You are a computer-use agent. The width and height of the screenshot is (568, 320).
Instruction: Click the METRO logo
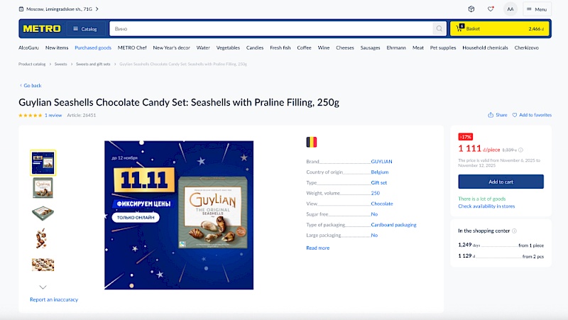tap(42, 29)
